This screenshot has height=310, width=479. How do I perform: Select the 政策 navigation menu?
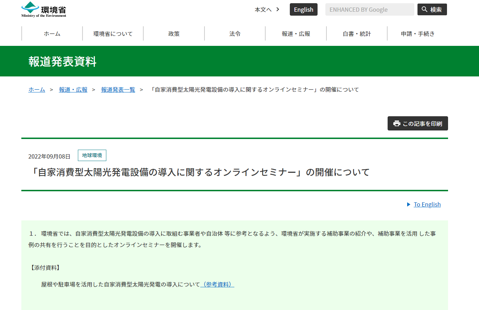[174, 34]
